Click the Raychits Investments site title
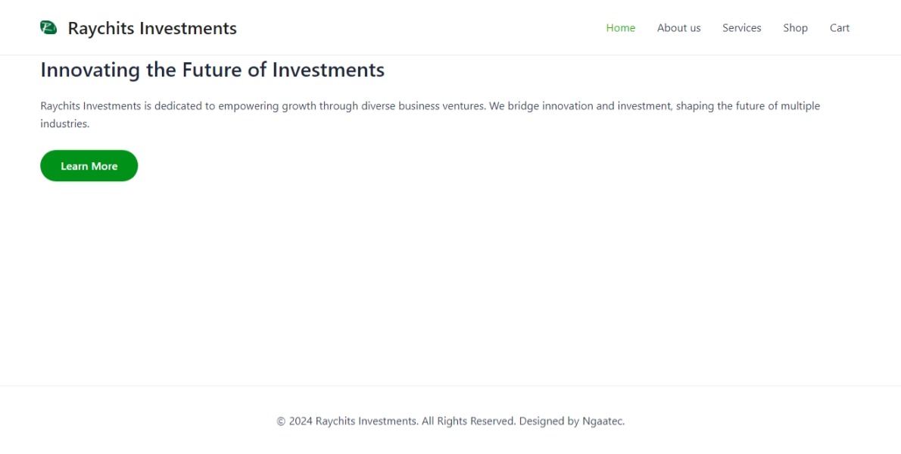 (152, 28)
